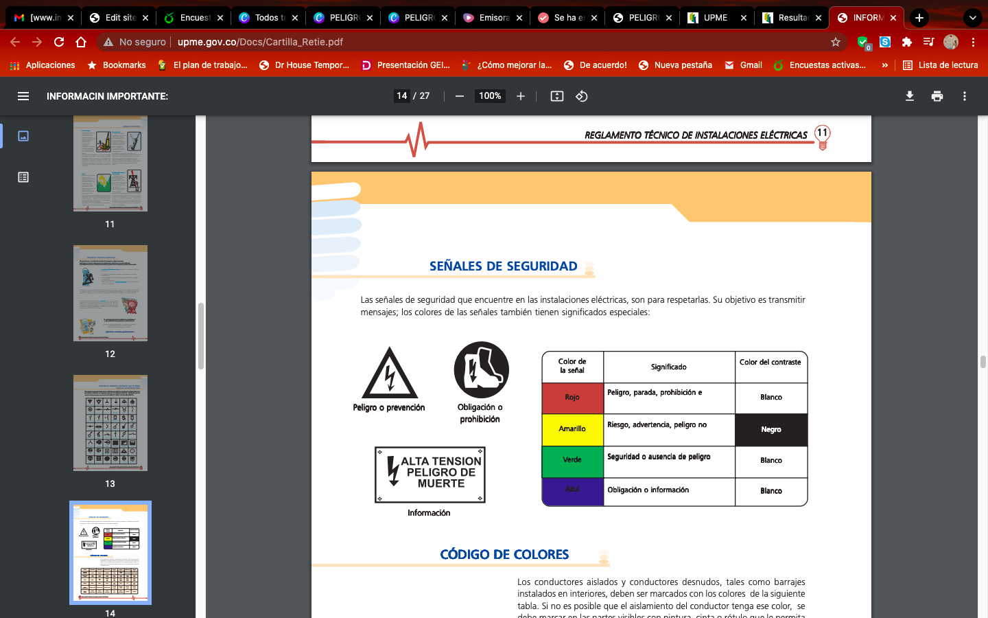988x618 pixels.
Task: Open Lista de lectura
Action: 940,65
